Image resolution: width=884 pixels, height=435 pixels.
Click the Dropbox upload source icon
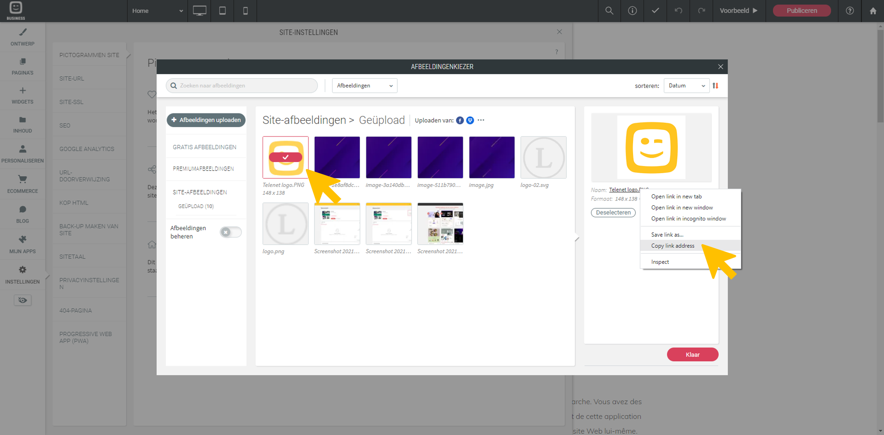tap(470, 121)
